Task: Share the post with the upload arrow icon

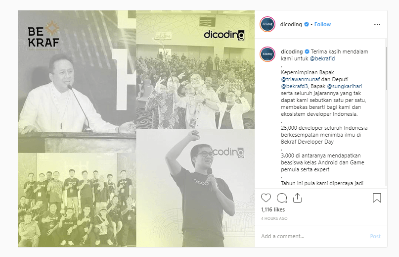Action: click(x=297, y=198)
